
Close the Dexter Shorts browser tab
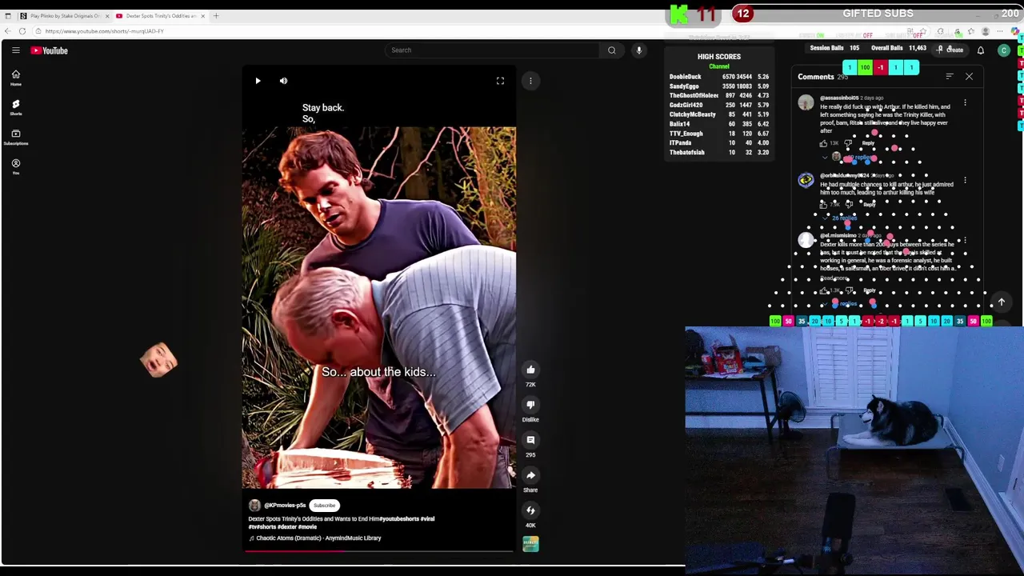click(203, 16)
